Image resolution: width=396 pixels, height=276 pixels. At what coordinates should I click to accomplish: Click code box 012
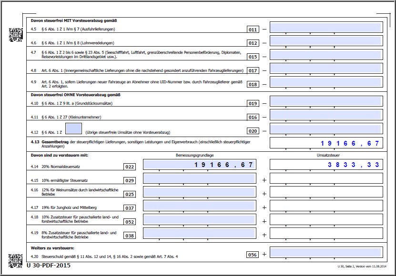(x=253, y=43)
